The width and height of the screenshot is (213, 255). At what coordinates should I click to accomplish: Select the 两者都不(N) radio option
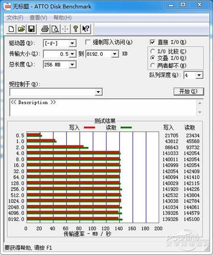[153, 65]
